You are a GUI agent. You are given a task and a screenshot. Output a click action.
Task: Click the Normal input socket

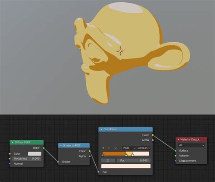10,164
